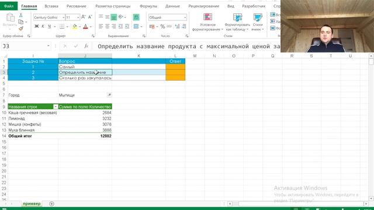This screenshot has height=210, width=374.
Task: Open the fill color dropdown arrow
Action: [x=79, y=27]
